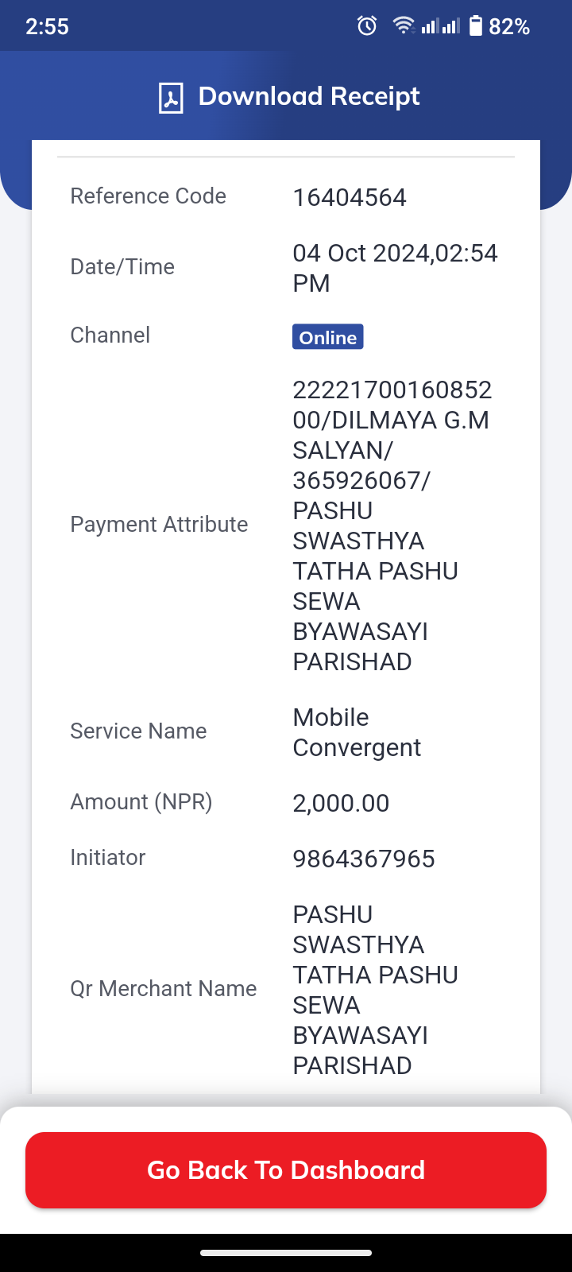Tap the alarm clock status icon
Viewport: 572px width, 1272px height.
[367, 26]
